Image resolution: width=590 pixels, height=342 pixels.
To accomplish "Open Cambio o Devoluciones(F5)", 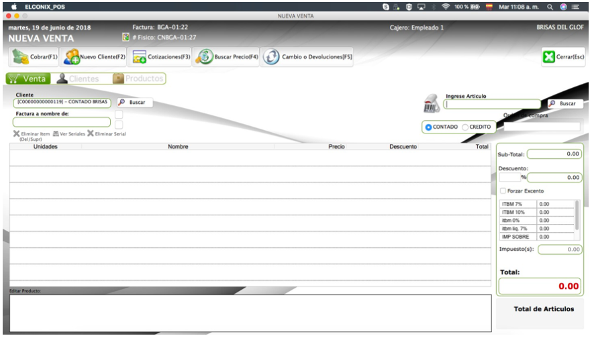I will (x=307, y=57).
